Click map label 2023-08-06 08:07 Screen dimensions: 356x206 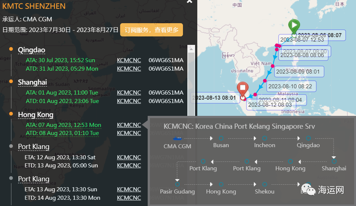coord(320,35)
